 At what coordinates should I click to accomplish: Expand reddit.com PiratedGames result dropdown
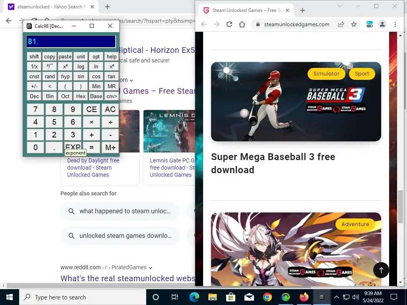click(x=150, y=268)
